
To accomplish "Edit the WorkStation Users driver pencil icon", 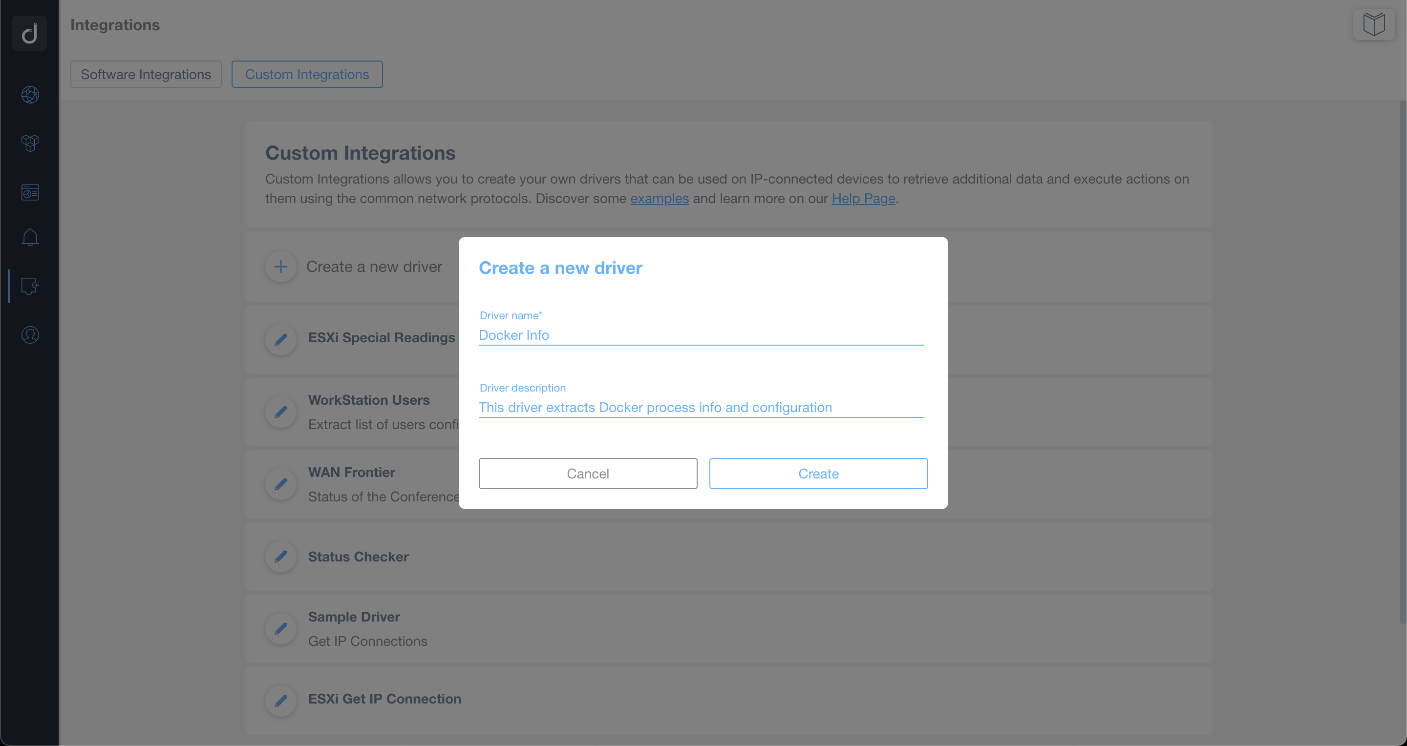I will (281, 412).
